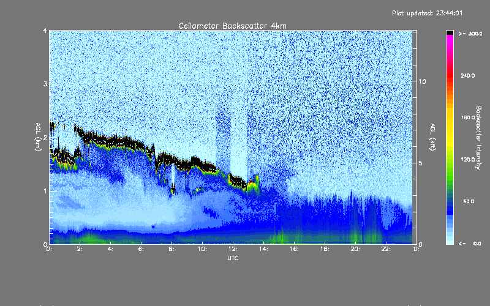Viewport: 490px width, 306px height.
Task: Click the '1' km tick on the left axis
Action: point(45,191)
